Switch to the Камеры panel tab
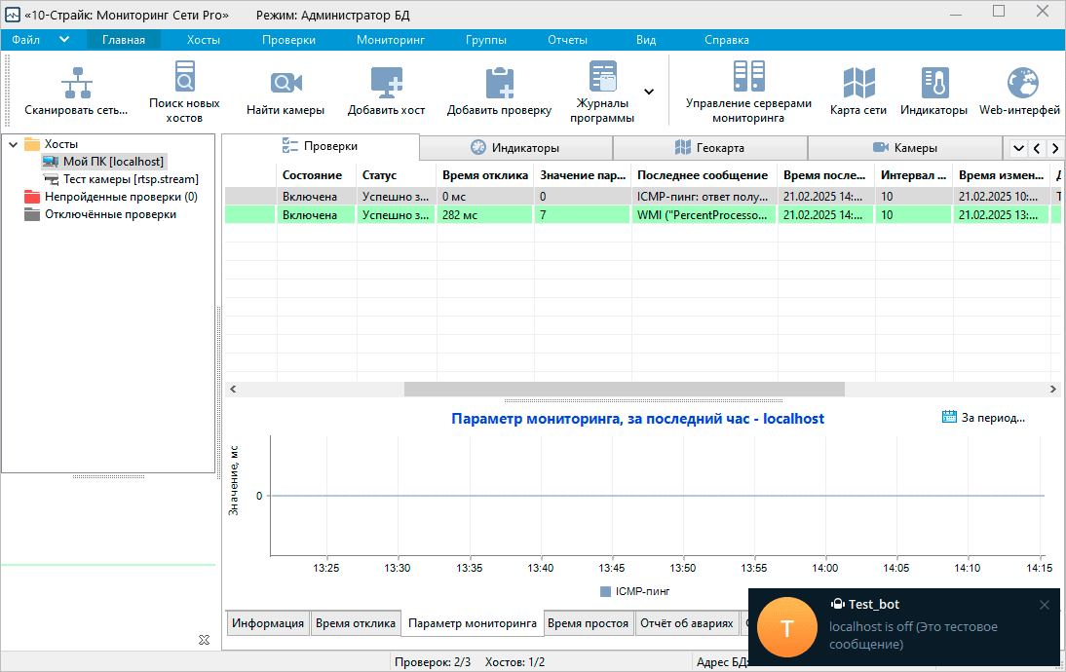Image resolution: width=1066 pixels, height=672 pixels. click(905, 147)
